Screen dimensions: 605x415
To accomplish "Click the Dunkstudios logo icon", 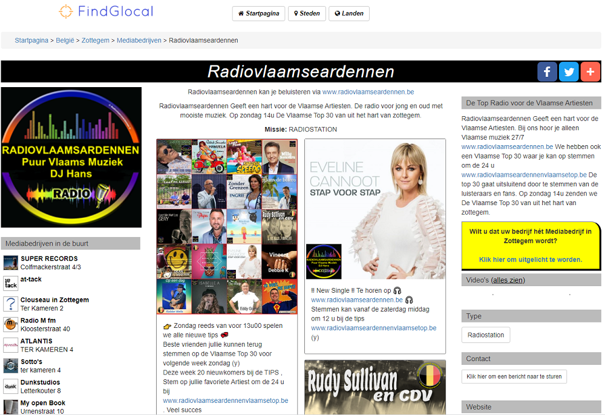I will click(11, 387).
